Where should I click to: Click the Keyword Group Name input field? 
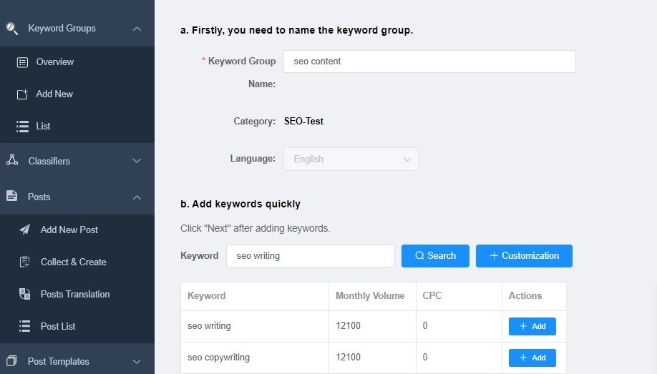pos(429,61)
